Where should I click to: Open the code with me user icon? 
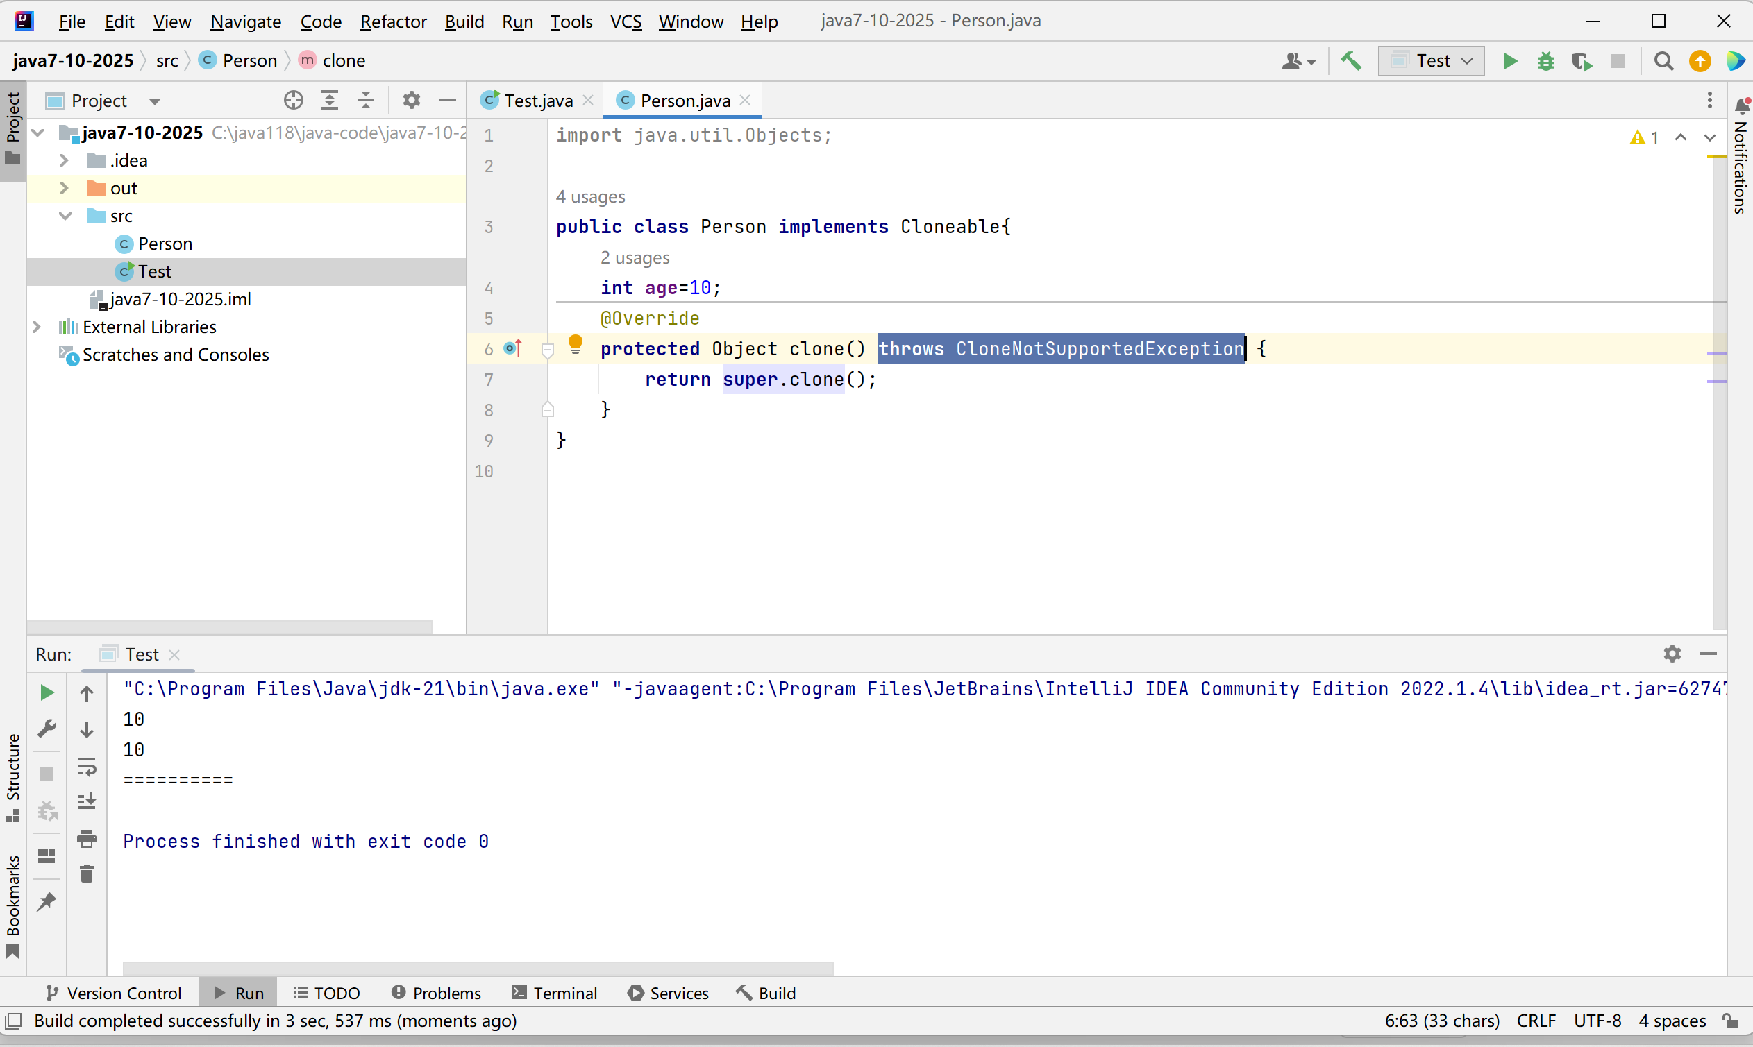point(1298,60)
